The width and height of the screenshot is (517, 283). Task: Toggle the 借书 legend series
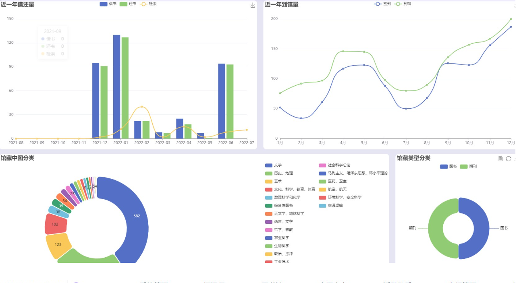108,4
